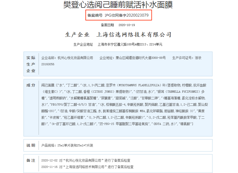Click the 说明 section label
238x173 pixels.
click(x=31, y=145)
